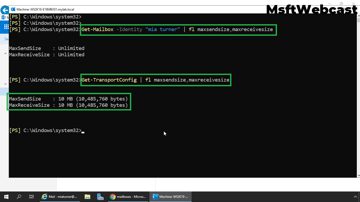Click the Exchange shell title bar icon
Image resolution: width=360 pixels, height=202 pixels.
click(13, 9)
